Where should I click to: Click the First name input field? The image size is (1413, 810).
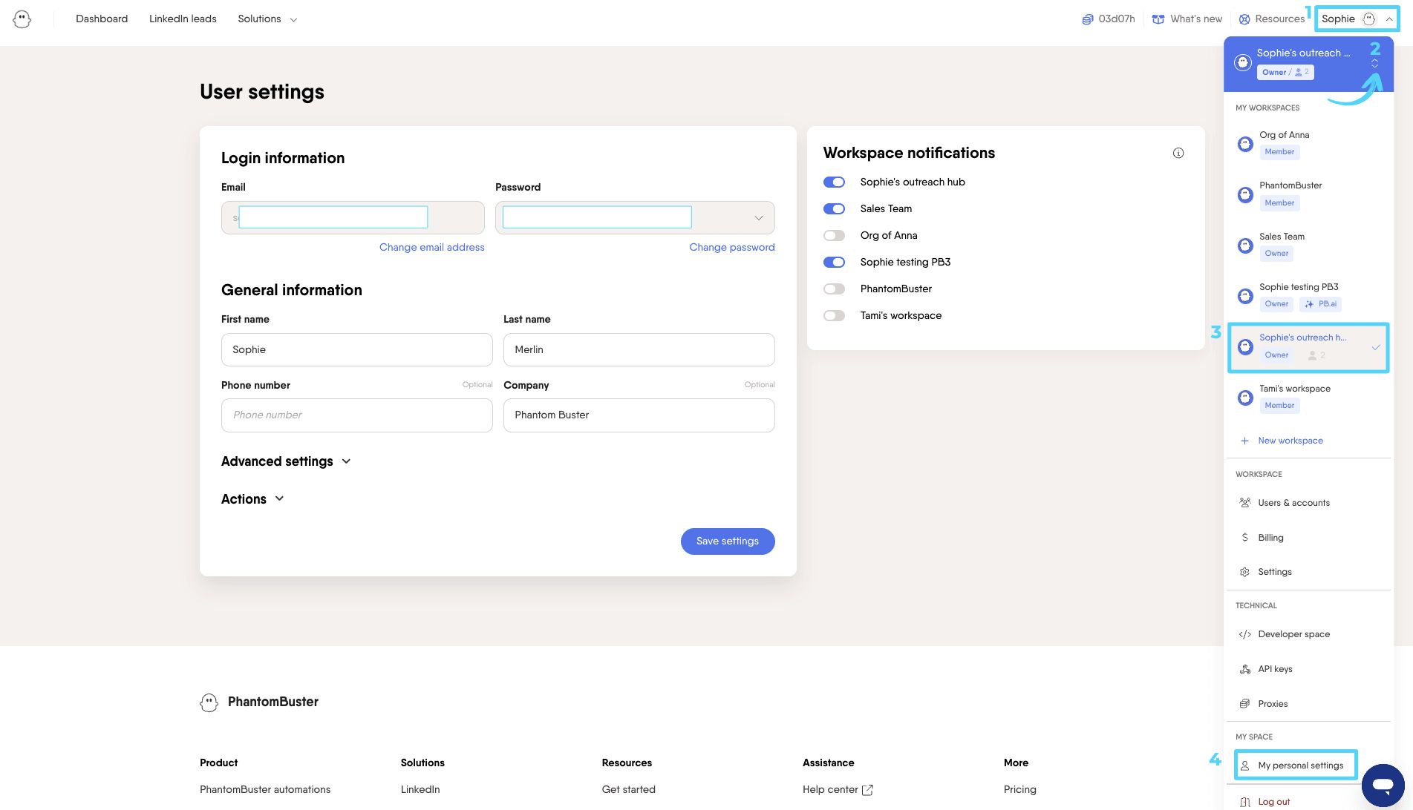pos(357,350)
